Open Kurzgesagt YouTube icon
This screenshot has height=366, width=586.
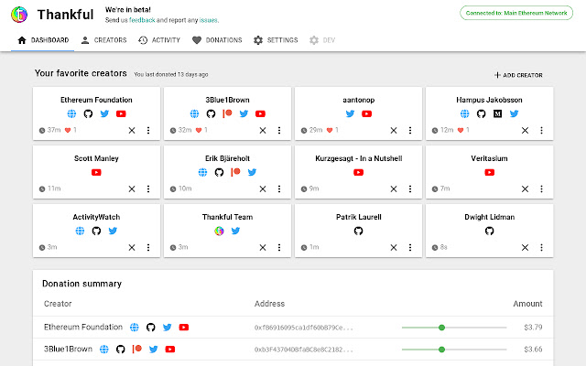click(358, 172)
